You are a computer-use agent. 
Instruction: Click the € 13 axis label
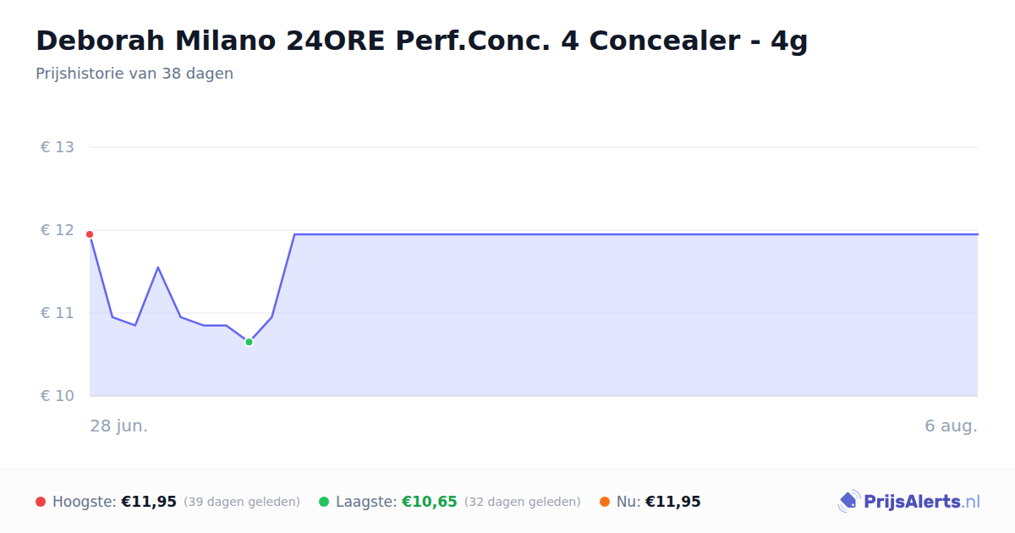pyautogui.click(x=58, y=147)
